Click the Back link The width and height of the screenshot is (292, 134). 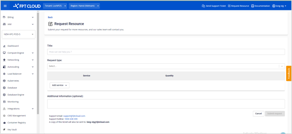[x=50, y=17]
